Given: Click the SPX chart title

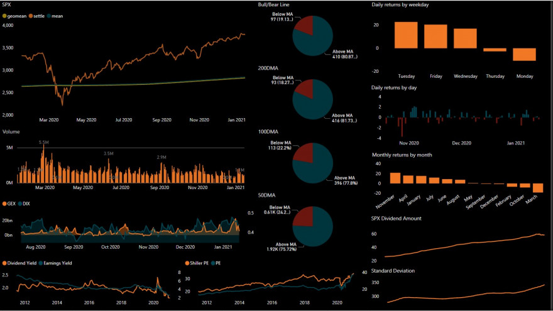Looking at the screenshot, I should 6,4.
